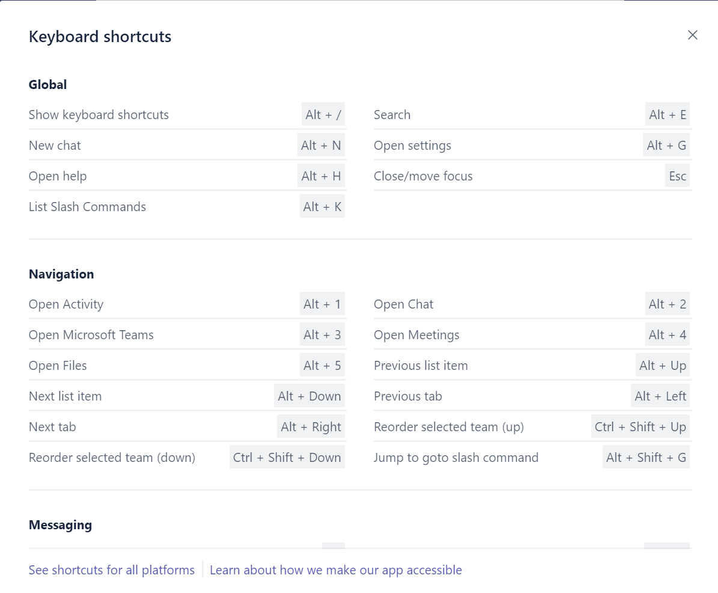Click the Alt + Shift + G badge
718x593 pixels.
646,457
